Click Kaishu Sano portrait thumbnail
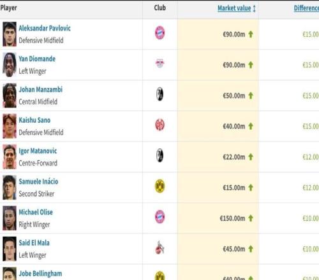The height and width of the screenshot is (280, 319). point(10,126)
